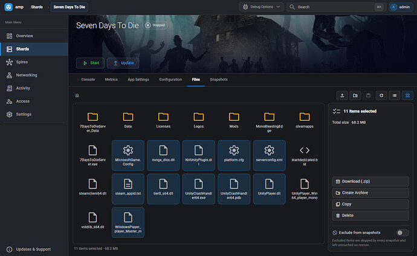
Task: Select the nvngx_dlss.dll file
Action: coord(163,155)
